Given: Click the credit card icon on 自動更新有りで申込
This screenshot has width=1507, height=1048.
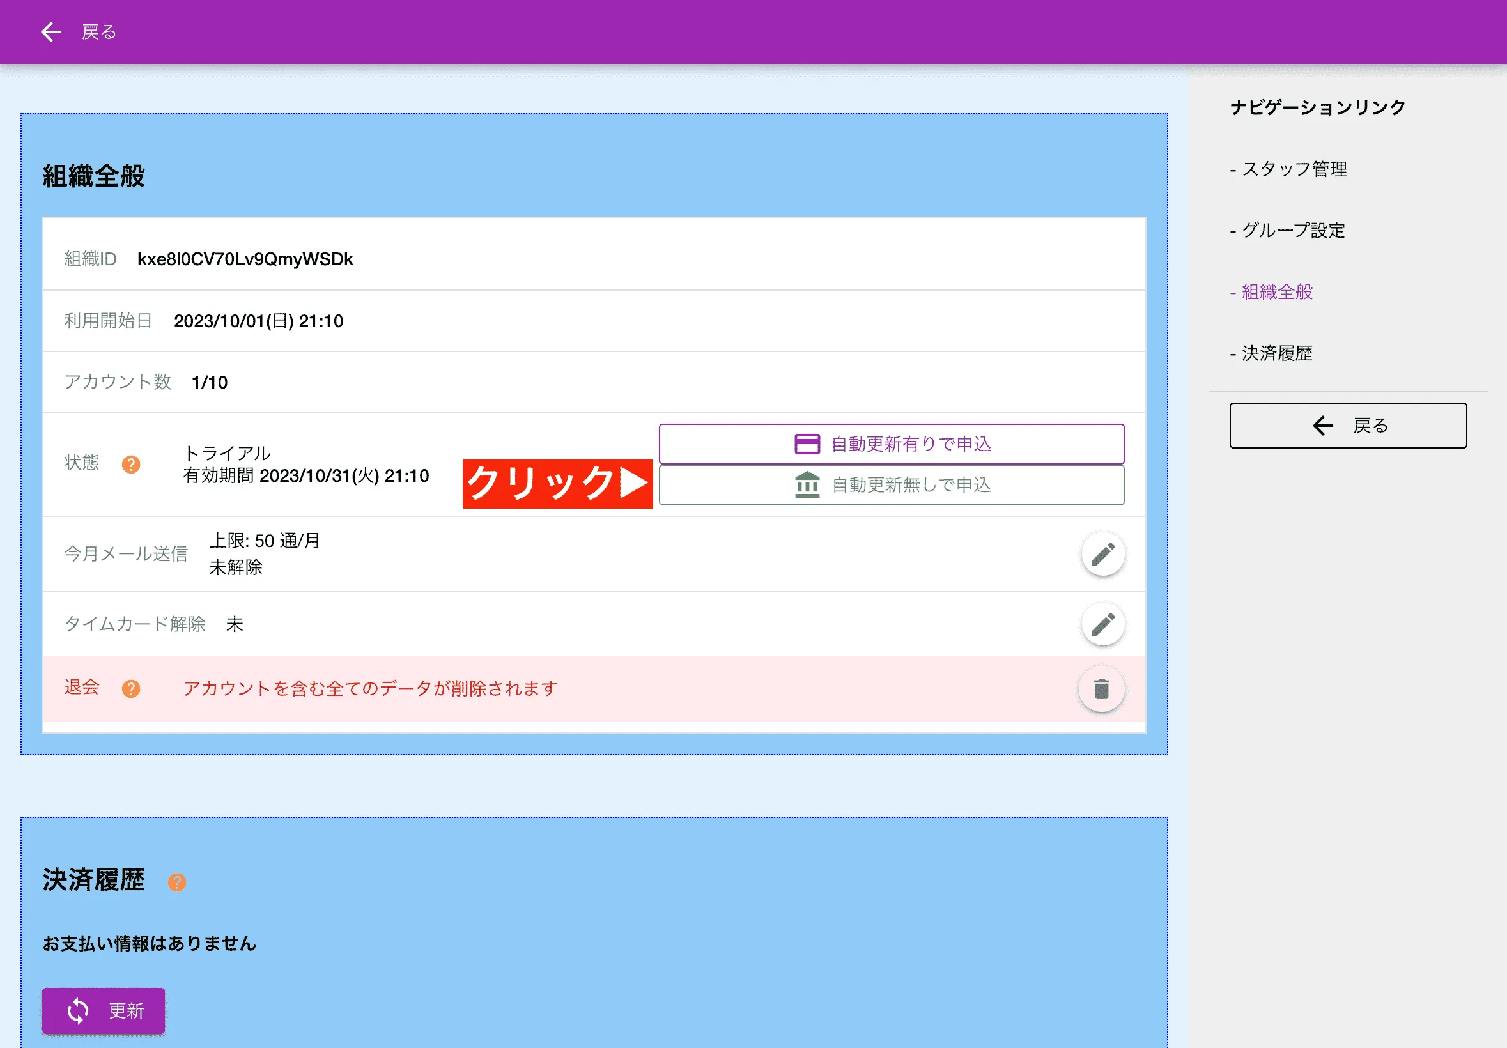Looking at the screenshot, I should pos(807,443).
